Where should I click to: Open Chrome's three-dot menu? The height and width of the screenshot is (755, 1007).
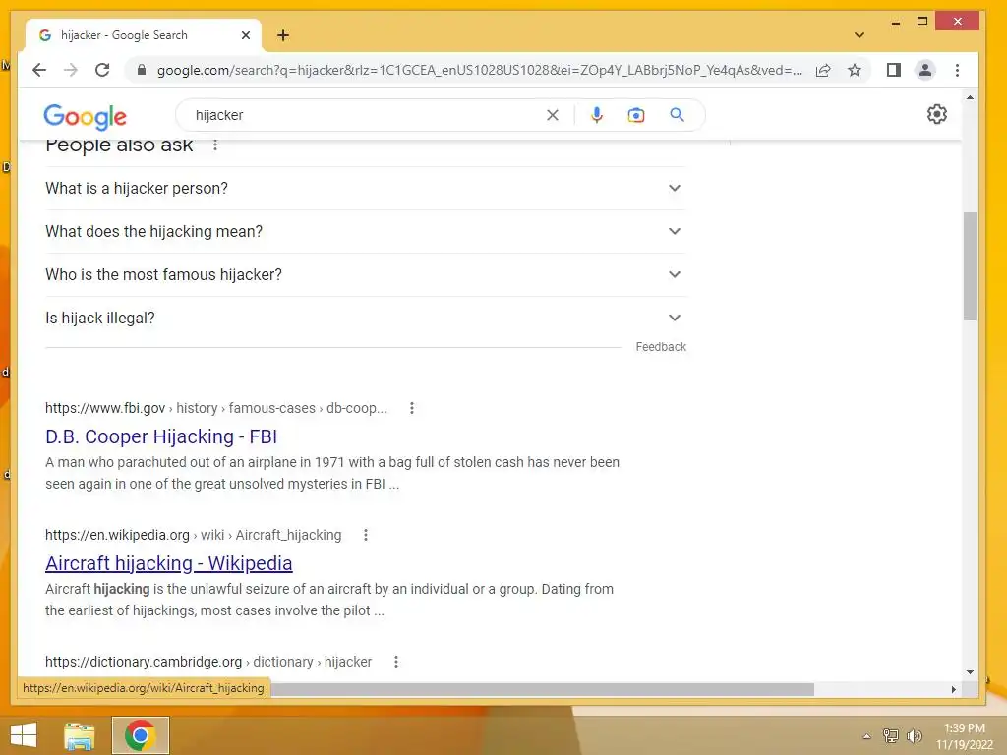[957, 70]
